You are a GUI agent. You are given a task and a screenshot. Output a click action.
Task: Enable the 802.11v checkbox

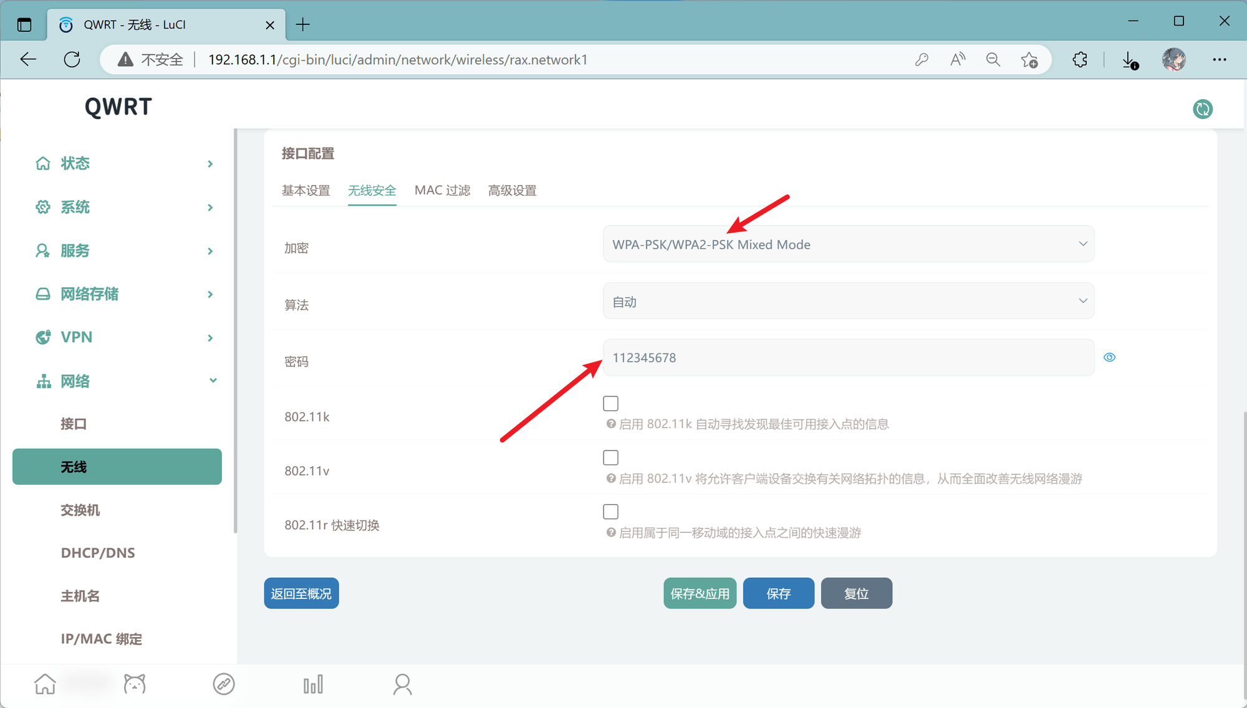(610, 457)
